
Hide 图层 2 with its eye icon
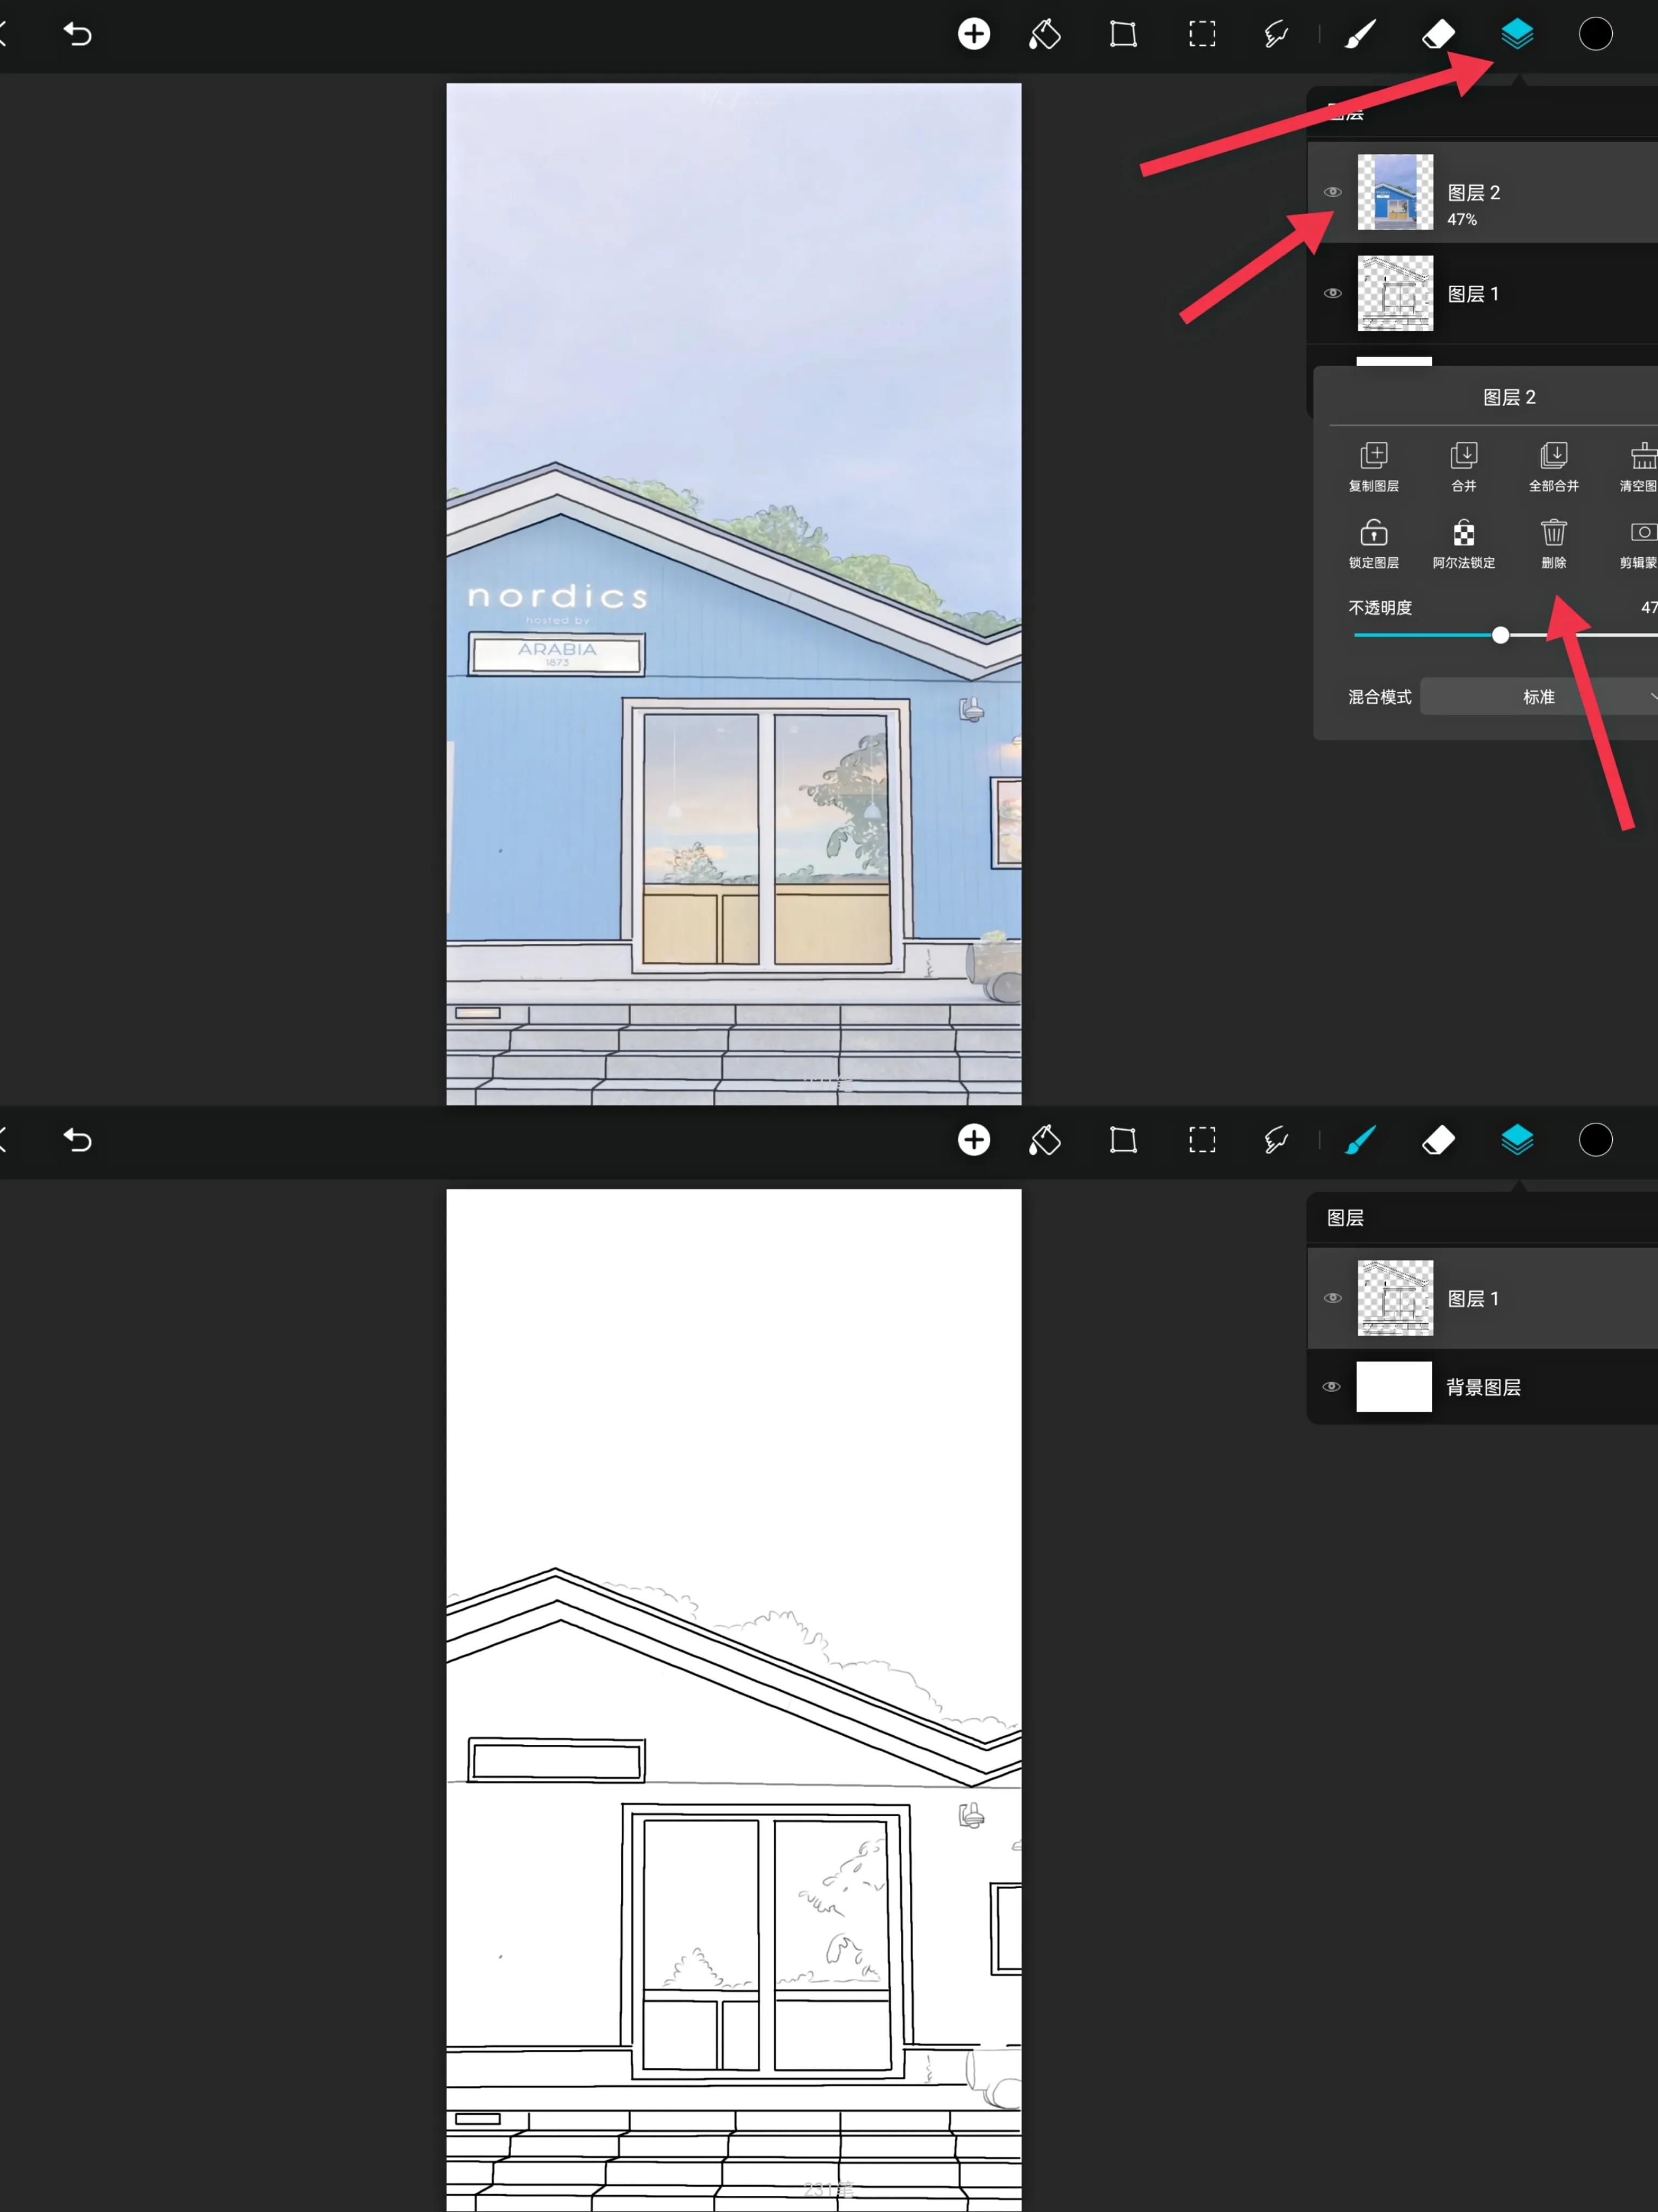(x=1332, y=192)
